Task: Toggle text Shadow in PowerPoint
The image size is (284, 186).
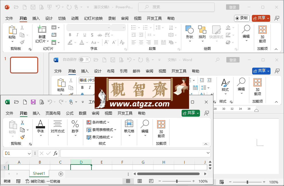Action: [92, 35]
